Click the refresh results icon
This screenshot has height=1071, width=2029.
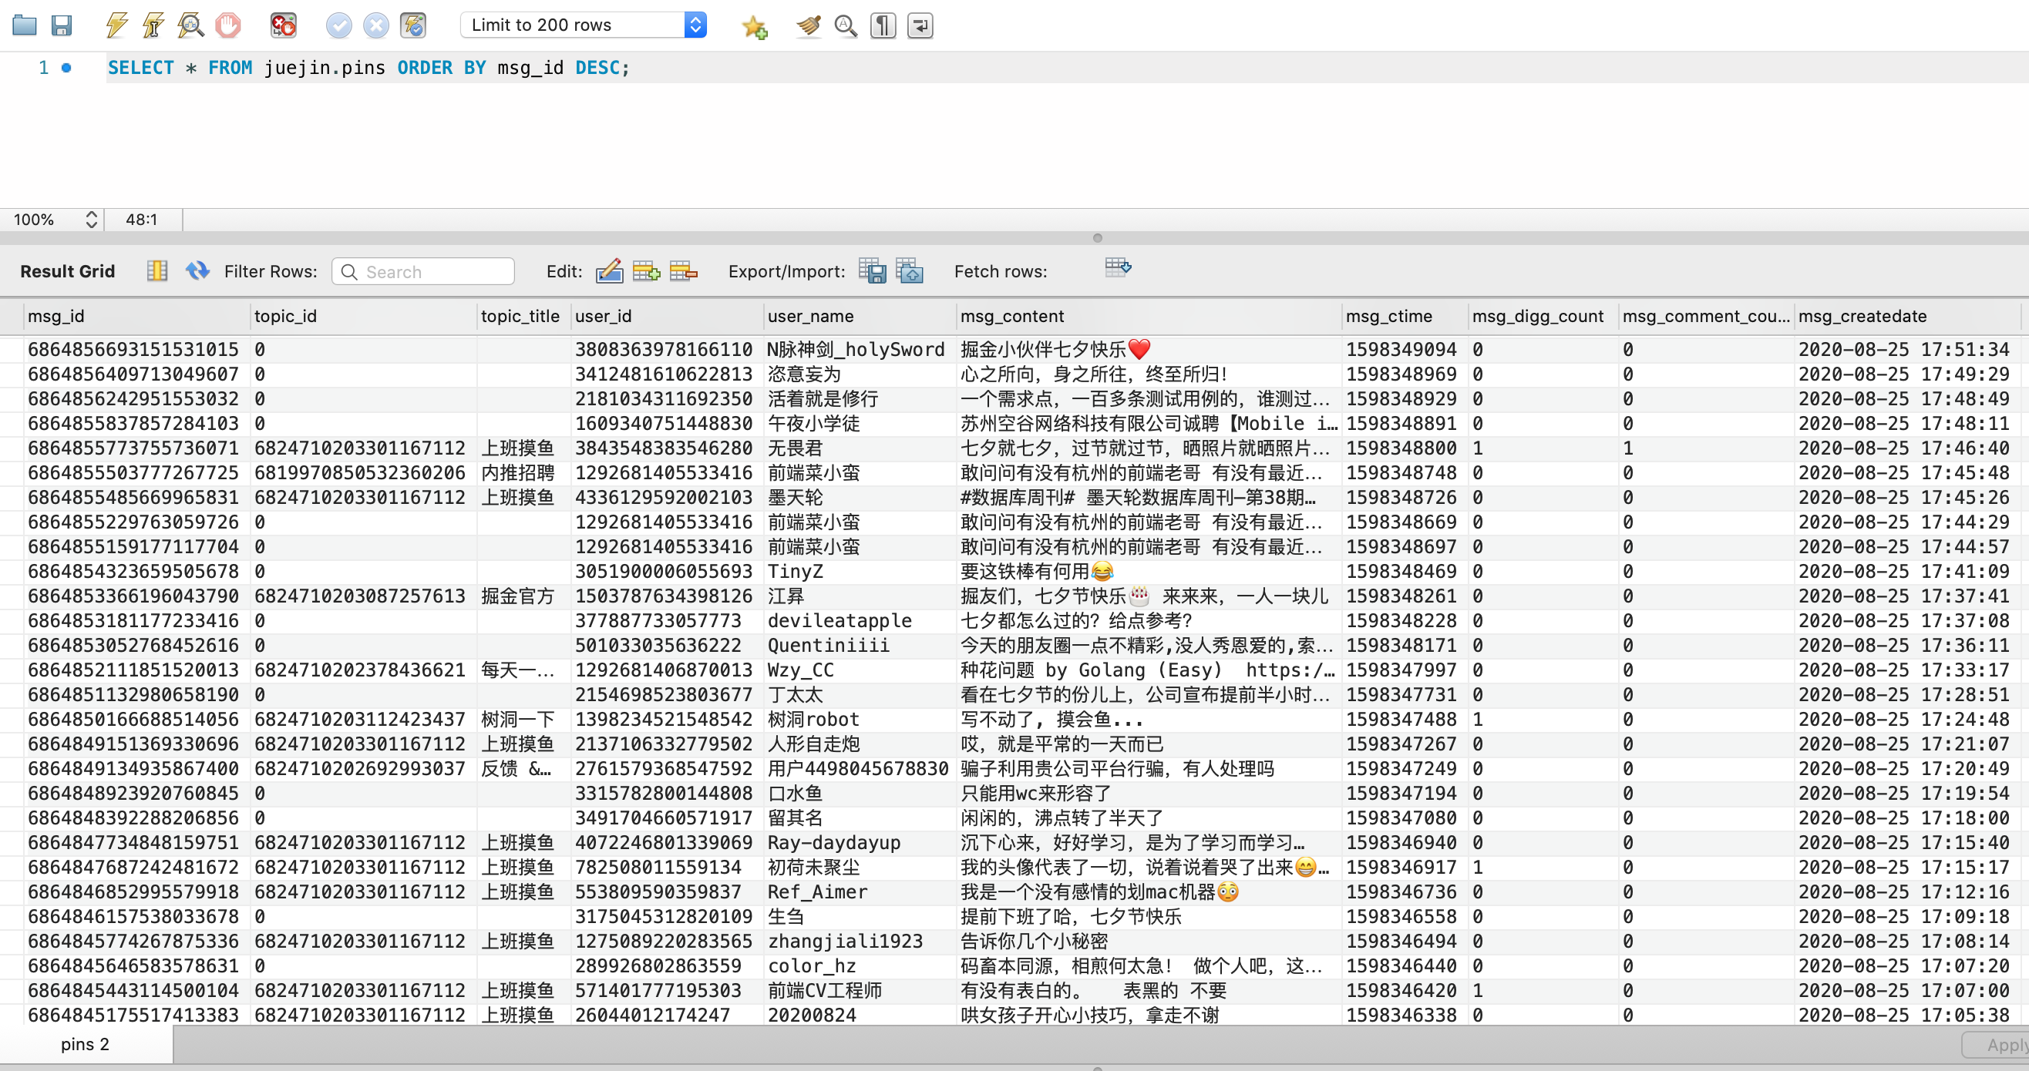point(197,271)
